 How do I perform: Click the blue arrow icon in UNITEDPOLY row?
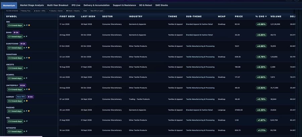pyautogui.click(x=27, y=89)
